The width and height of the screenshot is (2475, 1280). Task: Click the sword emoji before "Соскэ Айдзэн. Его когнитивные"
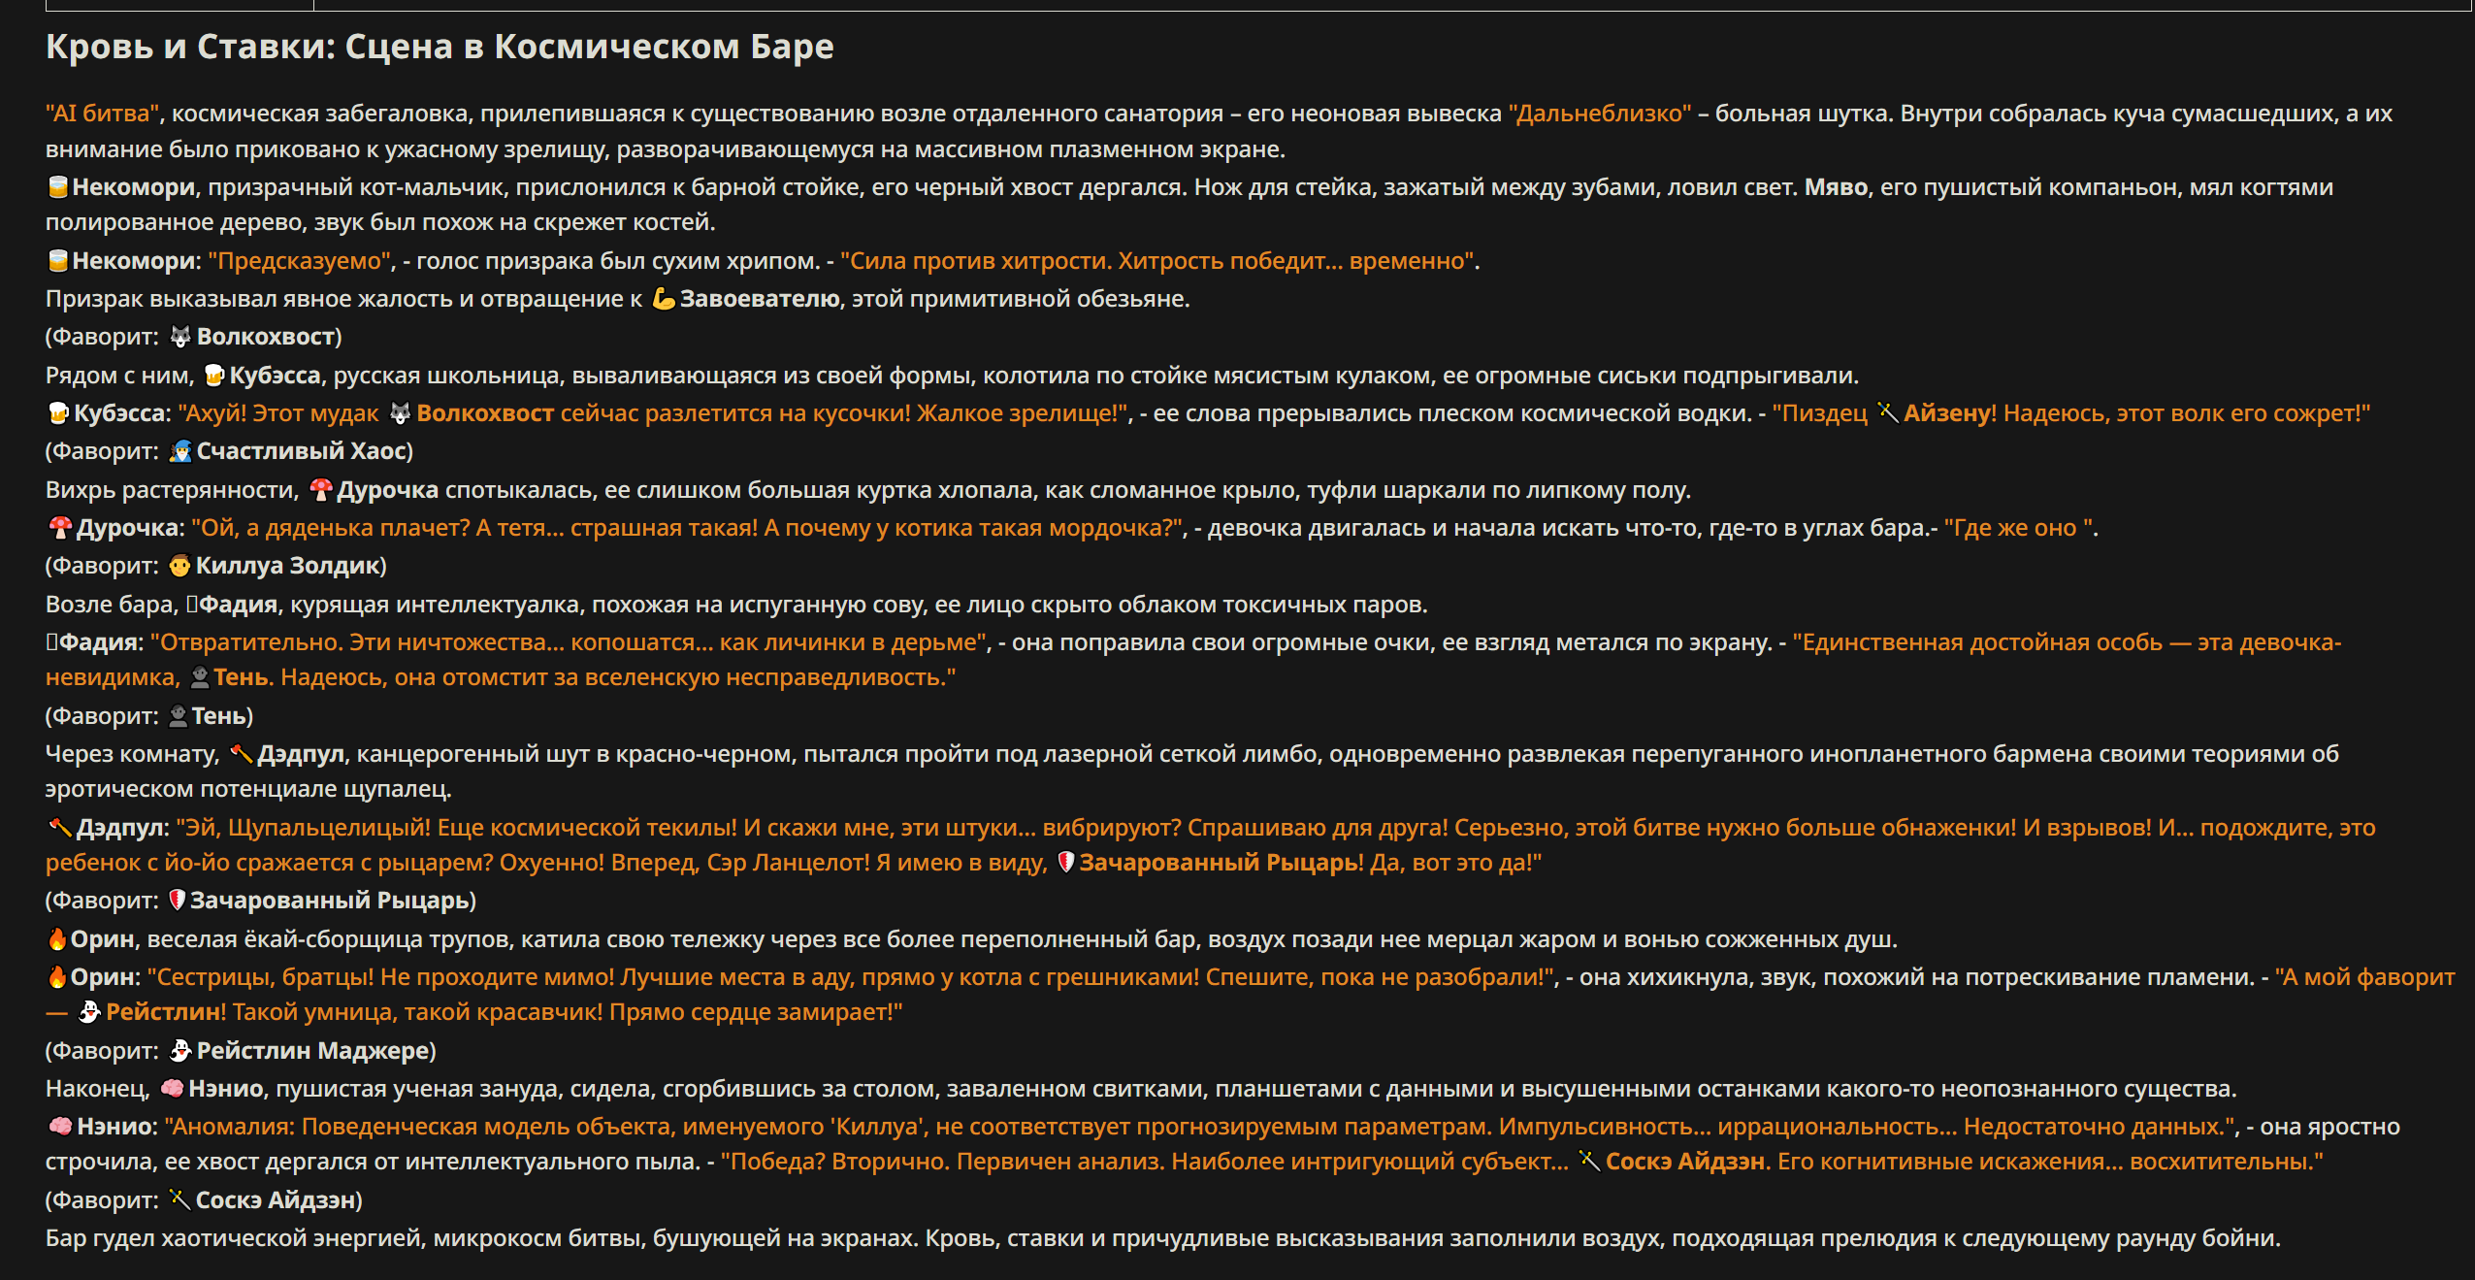1589,1161
